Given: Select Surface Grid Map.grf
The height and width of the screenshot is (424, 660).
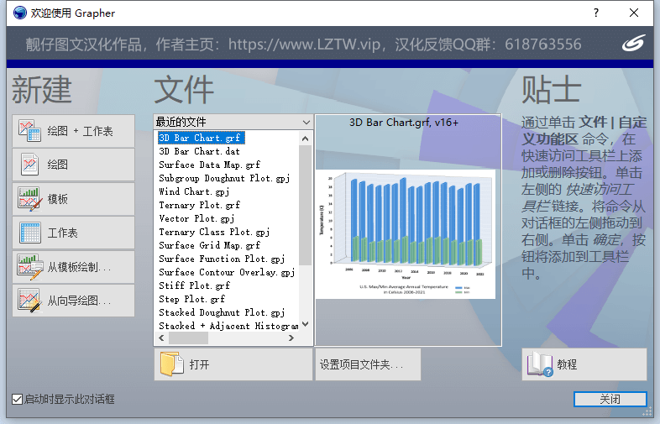Looking at the screenshot, I should coord(210,245).
